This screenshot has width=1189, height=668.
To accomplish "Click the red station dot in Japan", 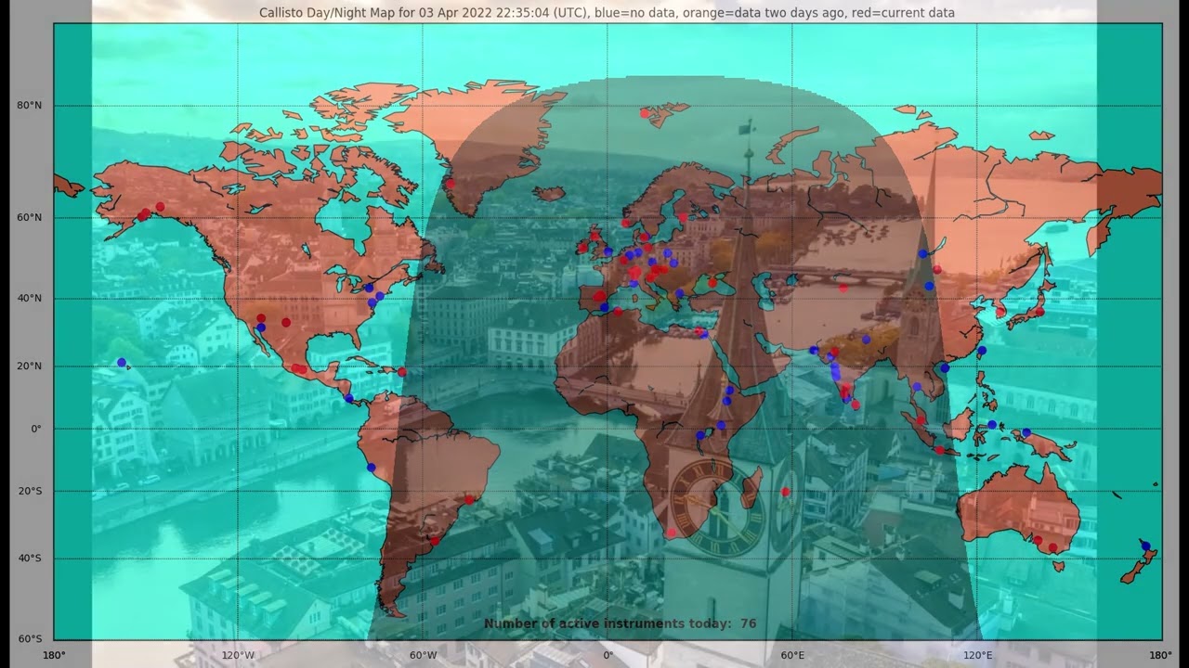I will pyautogui.click(x=1040, y=313).
